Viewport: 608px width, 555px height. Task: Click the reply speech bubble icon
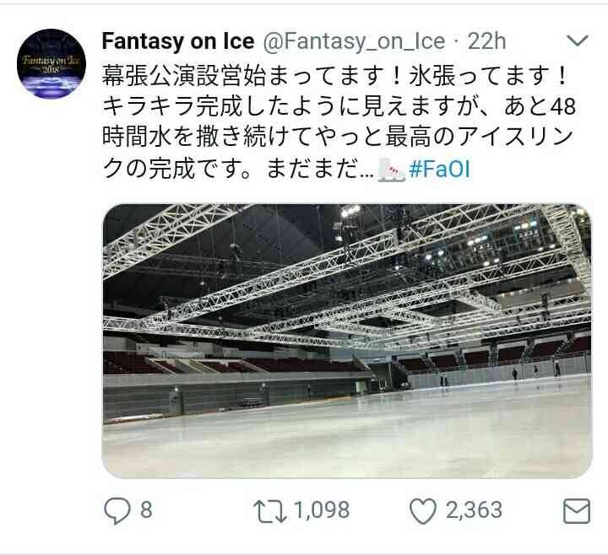coord(117,510)
